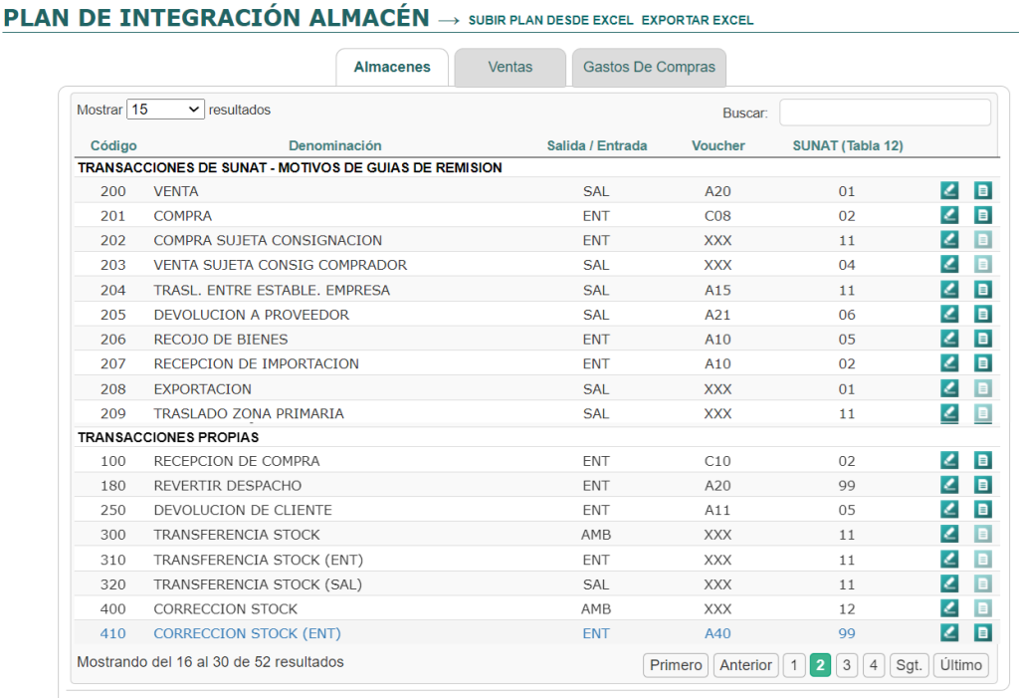Open the document icon for COMPRA row
The width and height of the screenshot is (1019, 698).
982,215
